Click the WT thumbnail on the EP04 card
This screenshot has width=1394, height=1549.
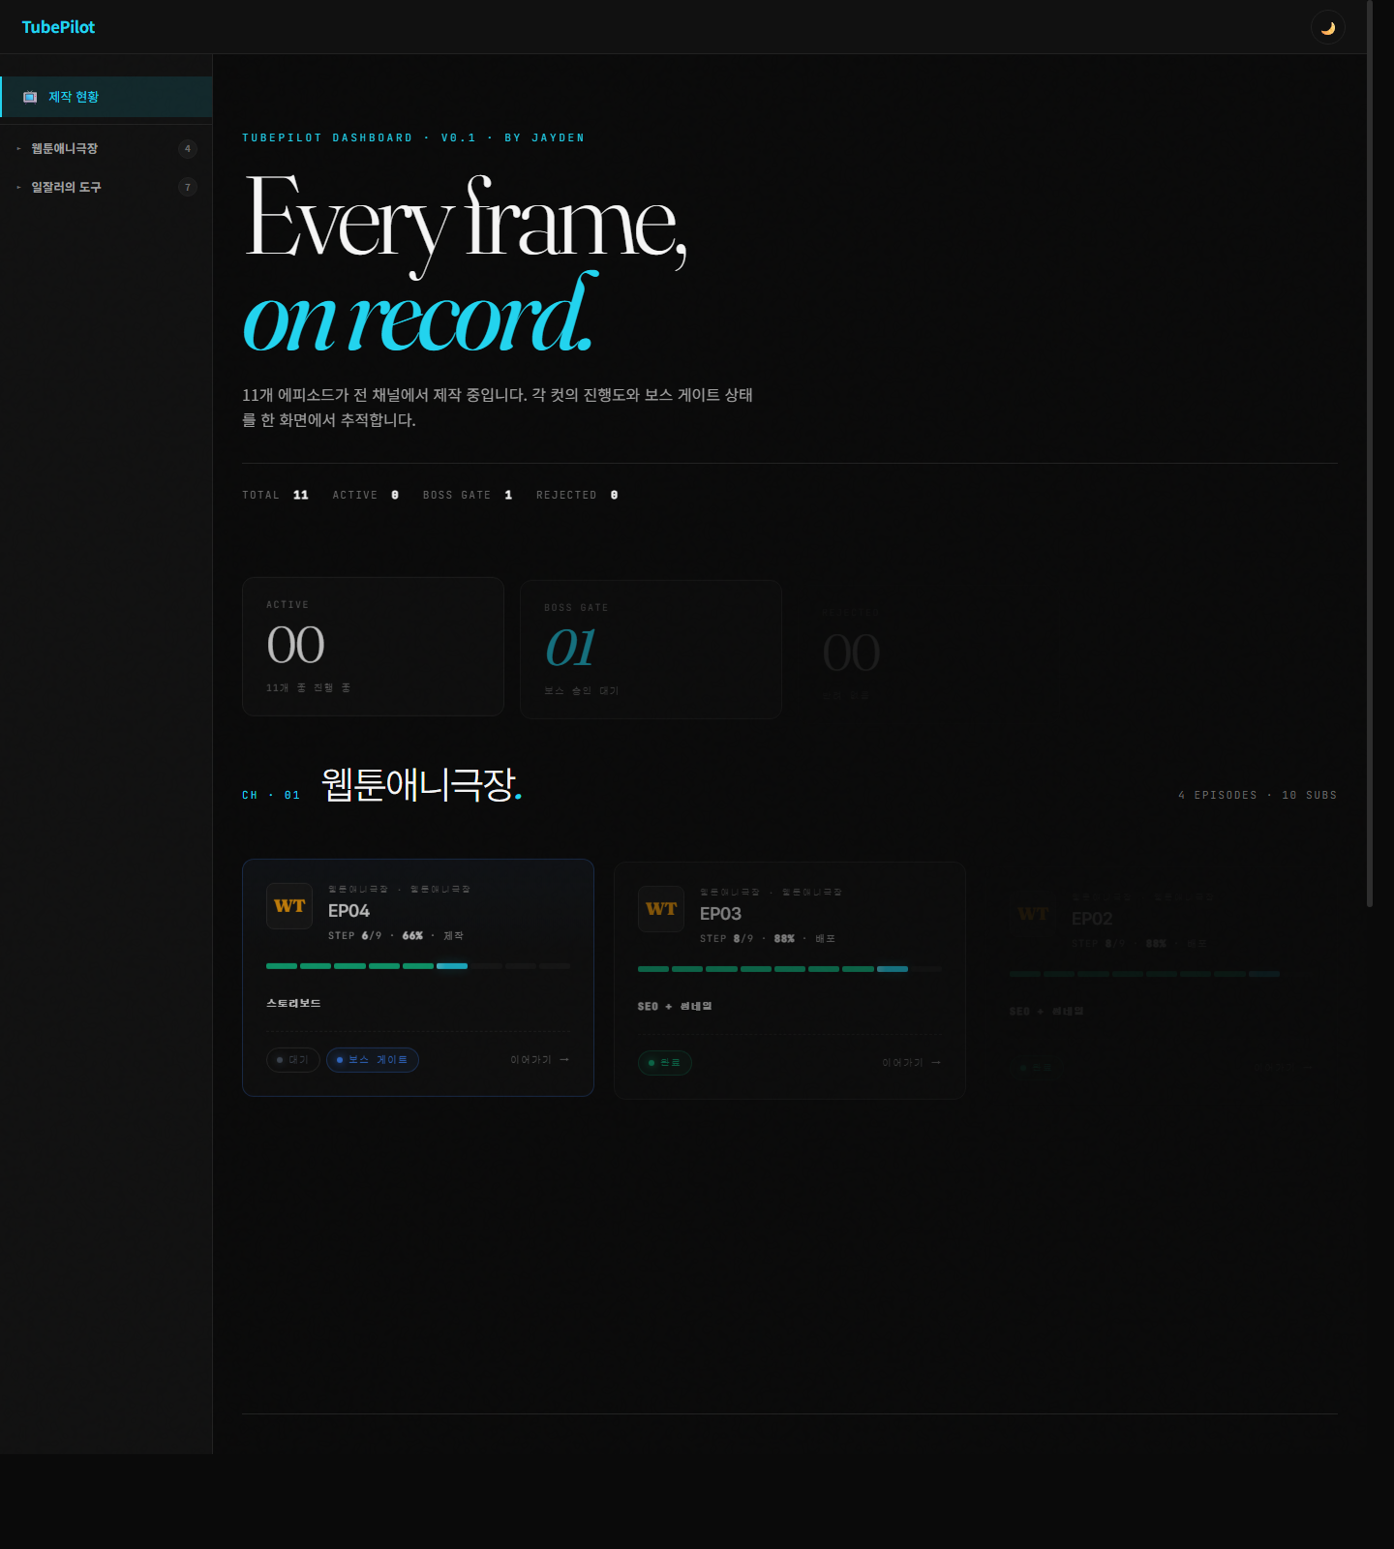coord(289,906)
